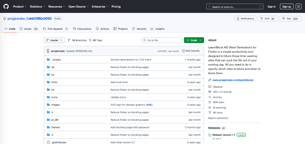The image size is (305, 144).
Task: Open the MPL-2.0 license link
Action: click(x=222, y=92)
